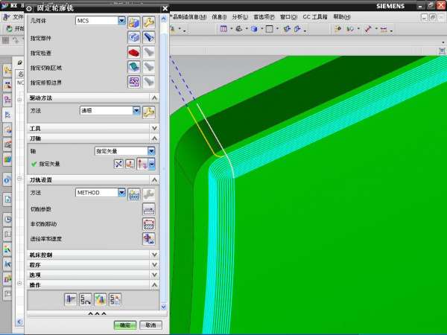Open 非切削移动 non-cutting moves icon
The image size is (447, 335).
pos(148,223)
